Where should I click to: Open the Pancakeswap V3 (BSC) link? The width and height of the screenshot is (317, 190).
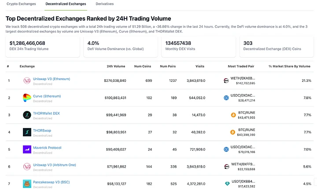pyautogui.click(x=52, y=182)
